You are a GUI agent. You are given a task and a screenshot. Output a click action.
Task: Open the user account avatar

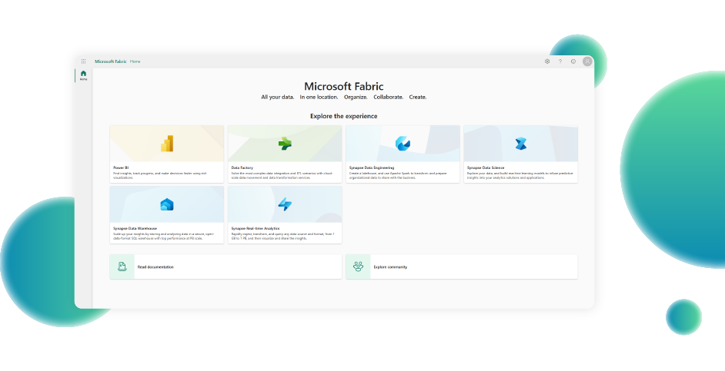[x=587, y=61]
